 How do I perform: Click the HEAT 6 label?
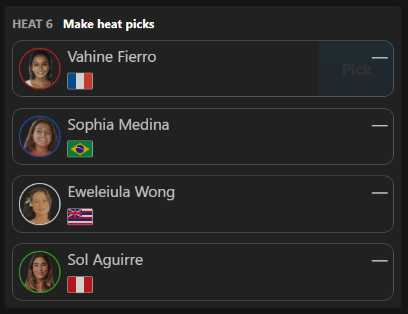[32, 24]
